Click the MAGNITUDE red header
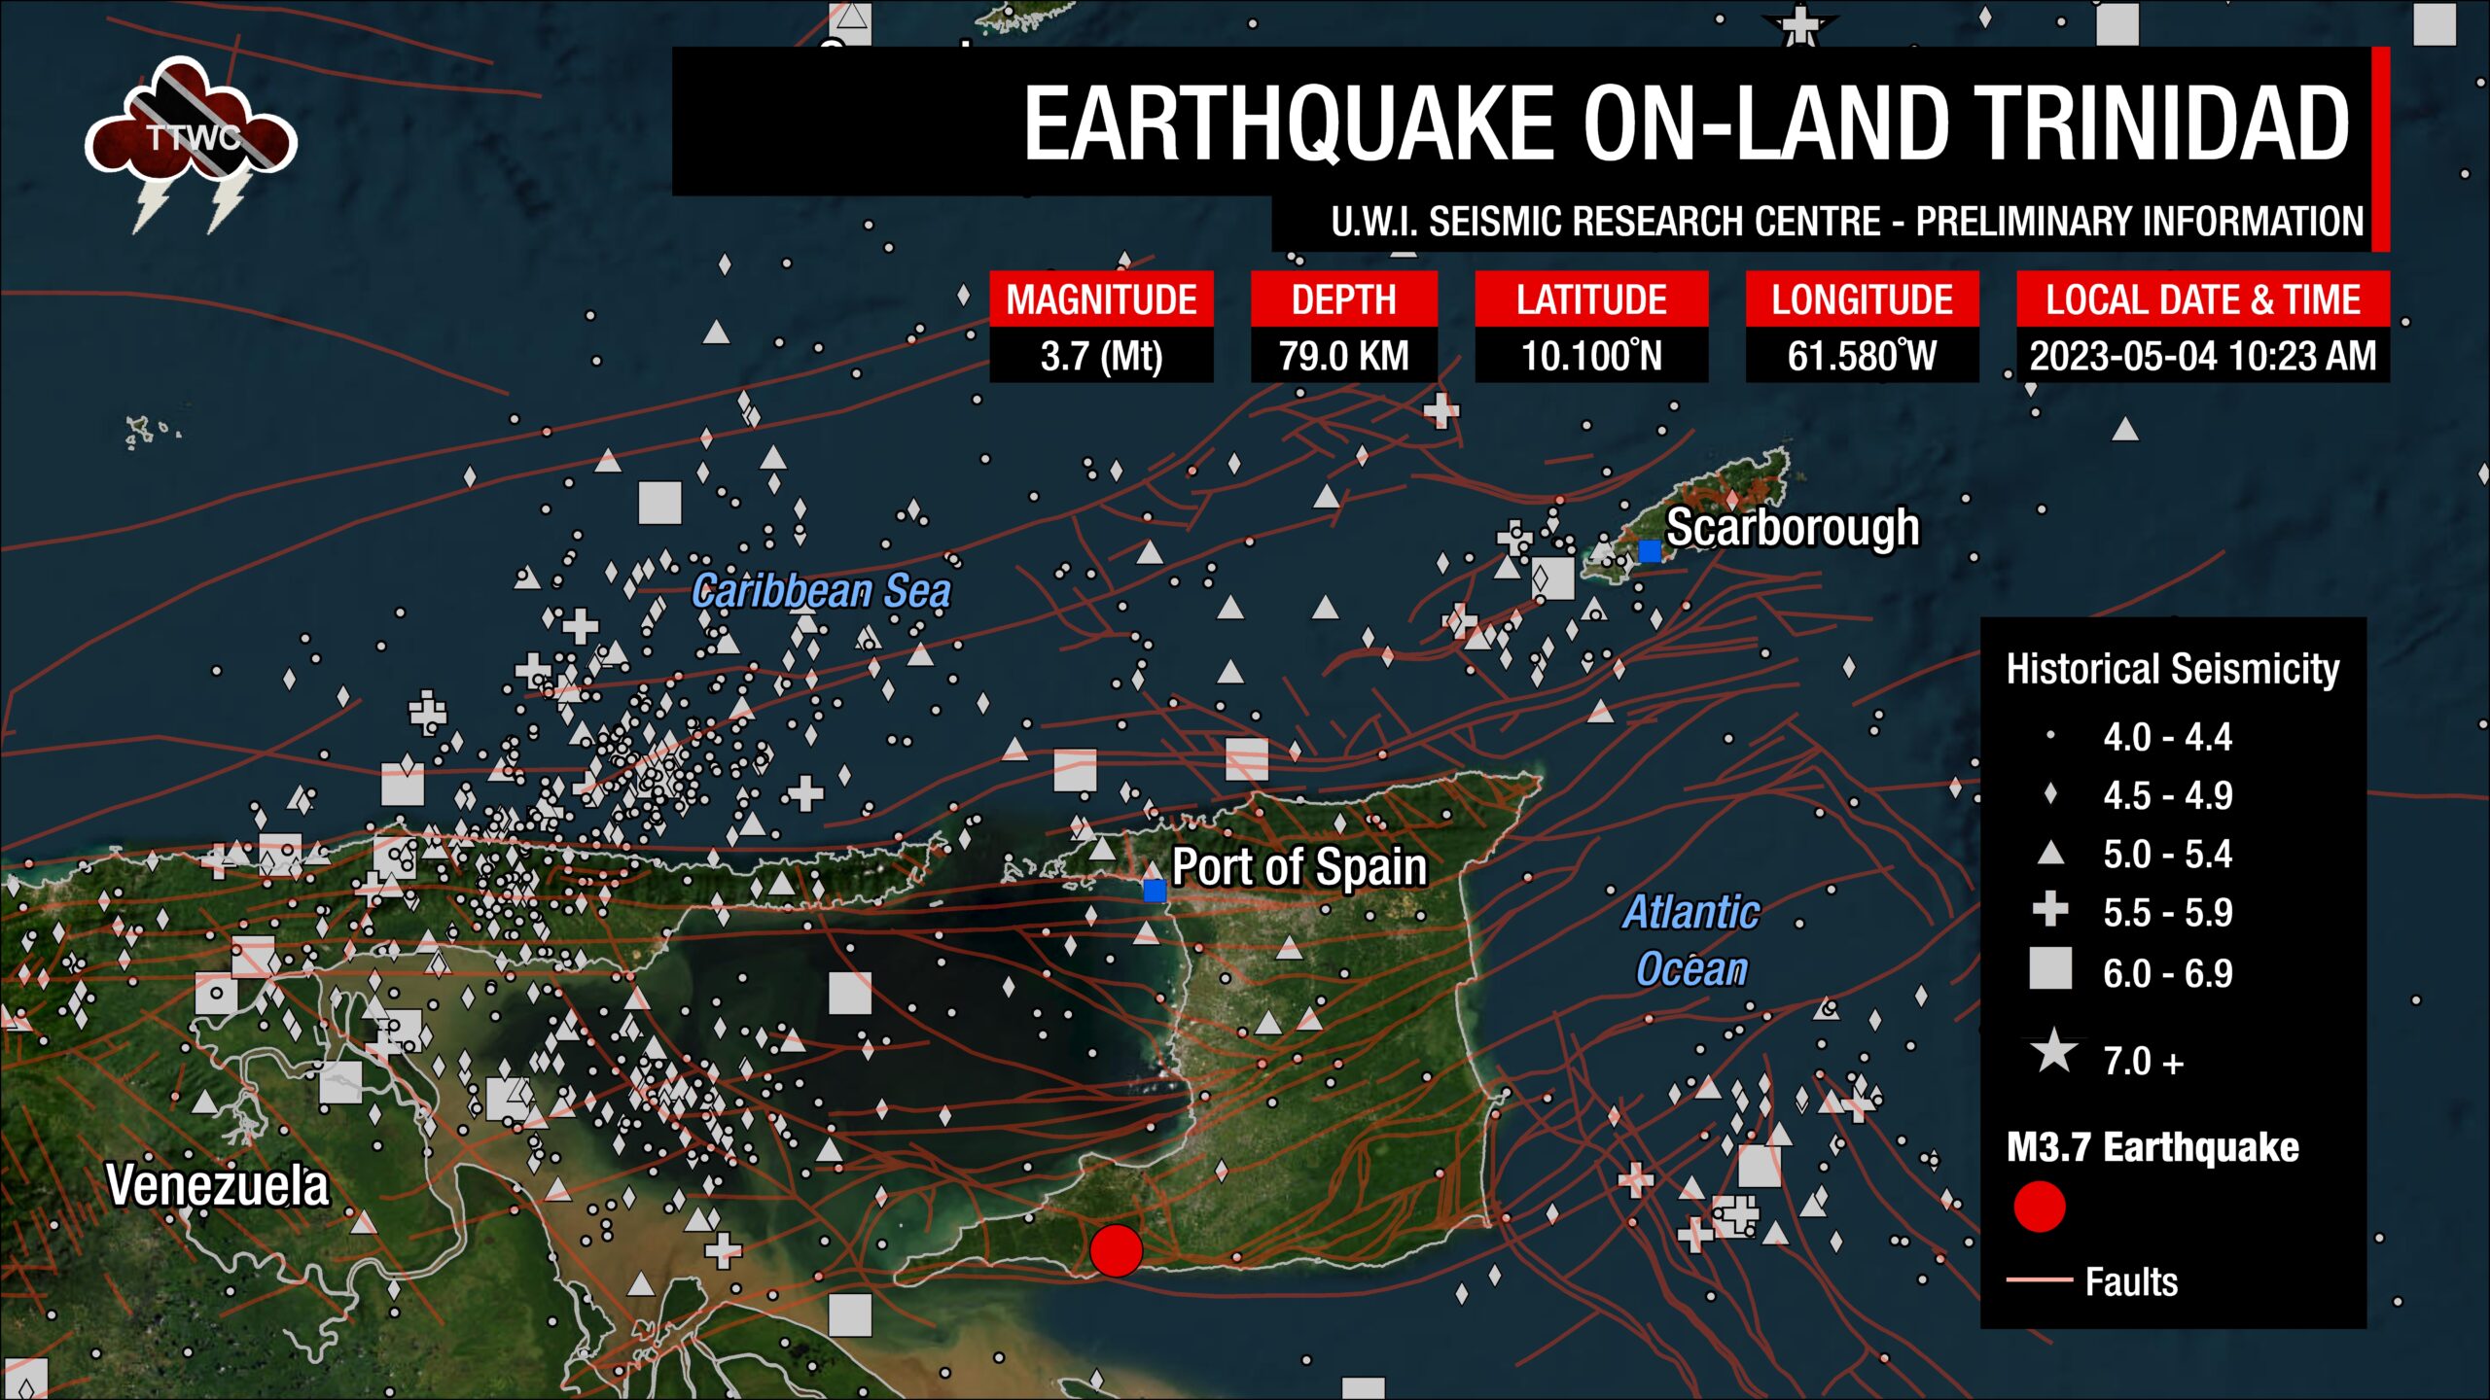 (1101, 298)
